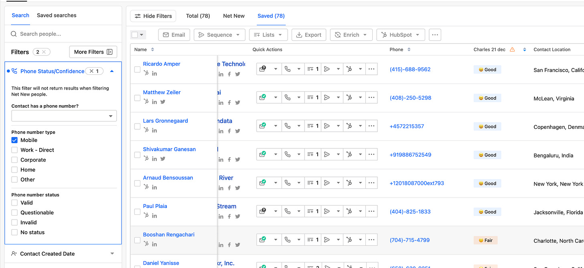Click list icon in Lars Gronnegaard row
584x268 pixels.
(310, 126)
